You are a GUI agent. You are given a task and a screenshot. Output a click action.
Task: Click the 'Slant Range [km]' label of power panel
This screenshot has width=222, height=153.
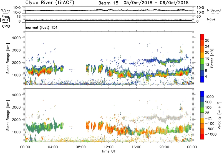tap(8, 58)
